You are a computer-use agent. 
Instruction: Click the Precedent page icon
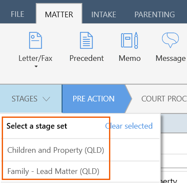tap(86, 41)
